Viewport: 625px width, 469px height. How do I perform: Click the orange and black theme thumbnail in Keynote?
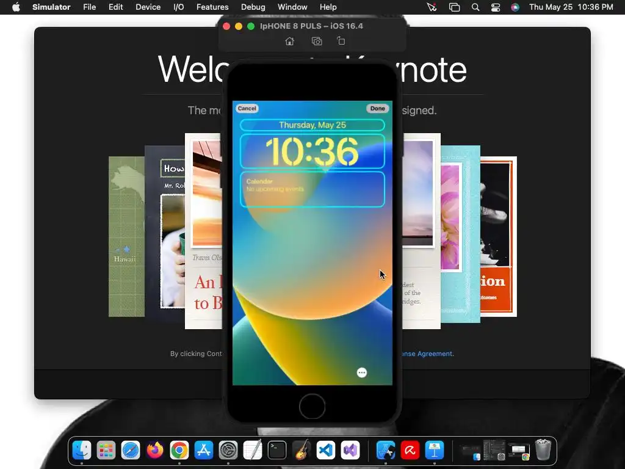click(x=499, y=237)
